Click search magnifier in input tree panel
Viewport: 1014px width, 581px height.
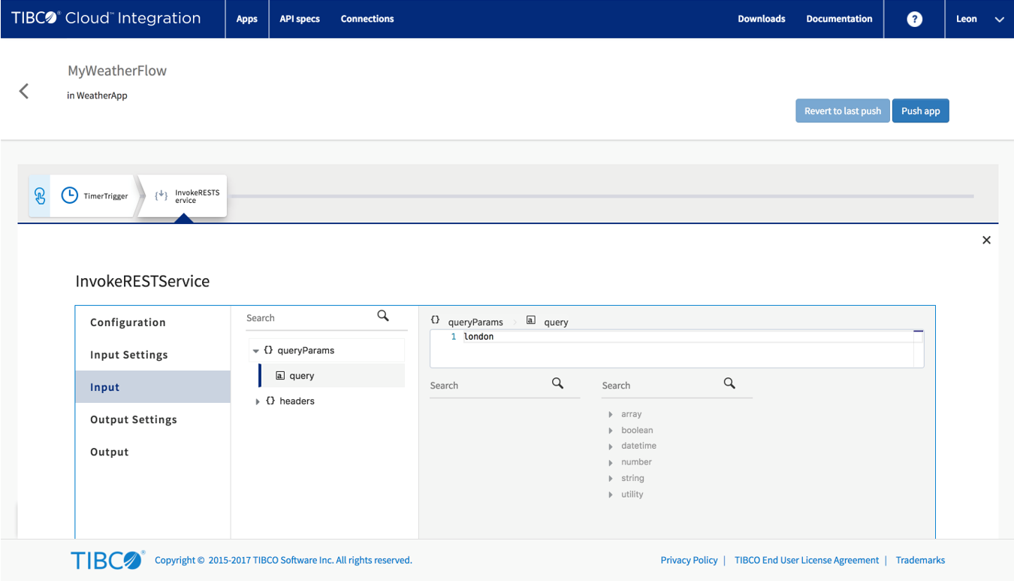[x=383, y=316]
